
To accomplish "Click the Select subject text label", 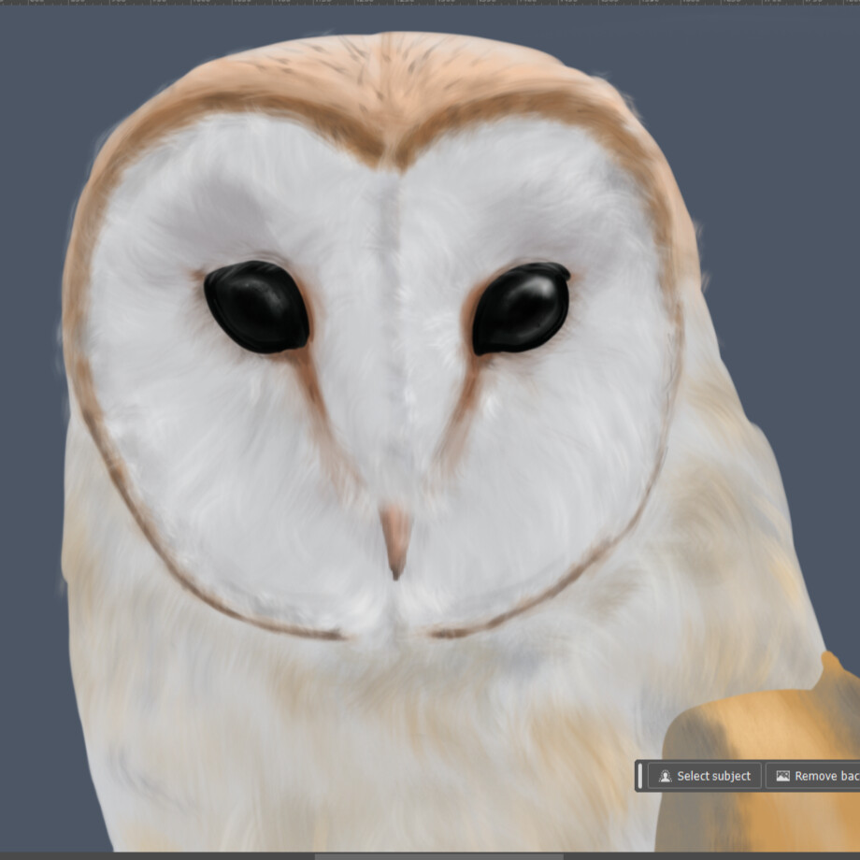I will 713,776.
